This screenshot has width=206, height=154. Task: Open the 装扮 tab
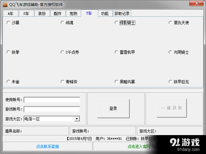click(42, 13)
